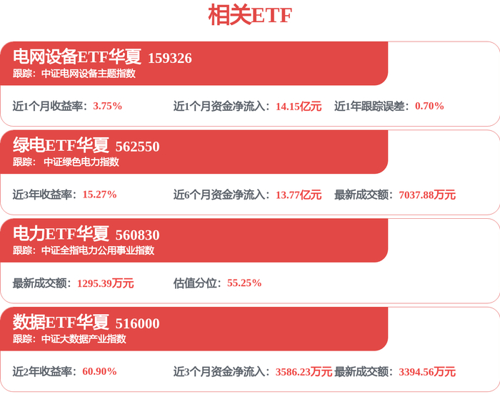Click 中证大数据产业指数 tracking index
The image size is (500, 397).
(x=84, y=339)
